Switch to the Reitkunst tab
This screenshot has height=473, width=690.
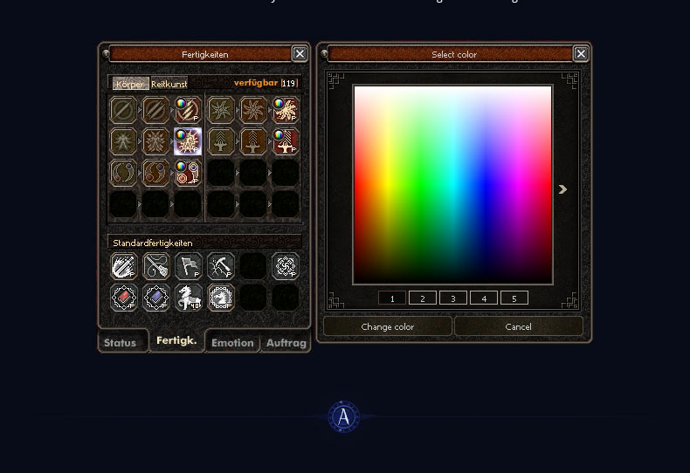pos(169,84)
